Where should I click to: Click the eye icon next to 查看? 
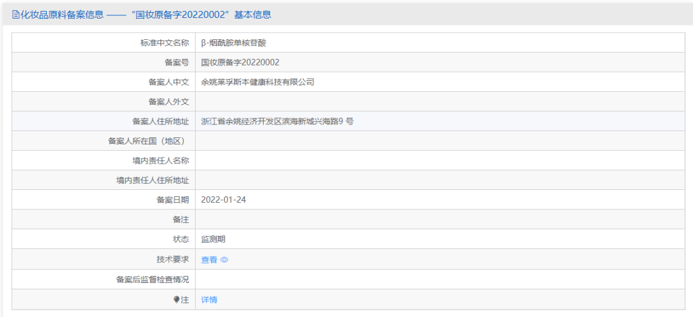(x=224, y=260)
